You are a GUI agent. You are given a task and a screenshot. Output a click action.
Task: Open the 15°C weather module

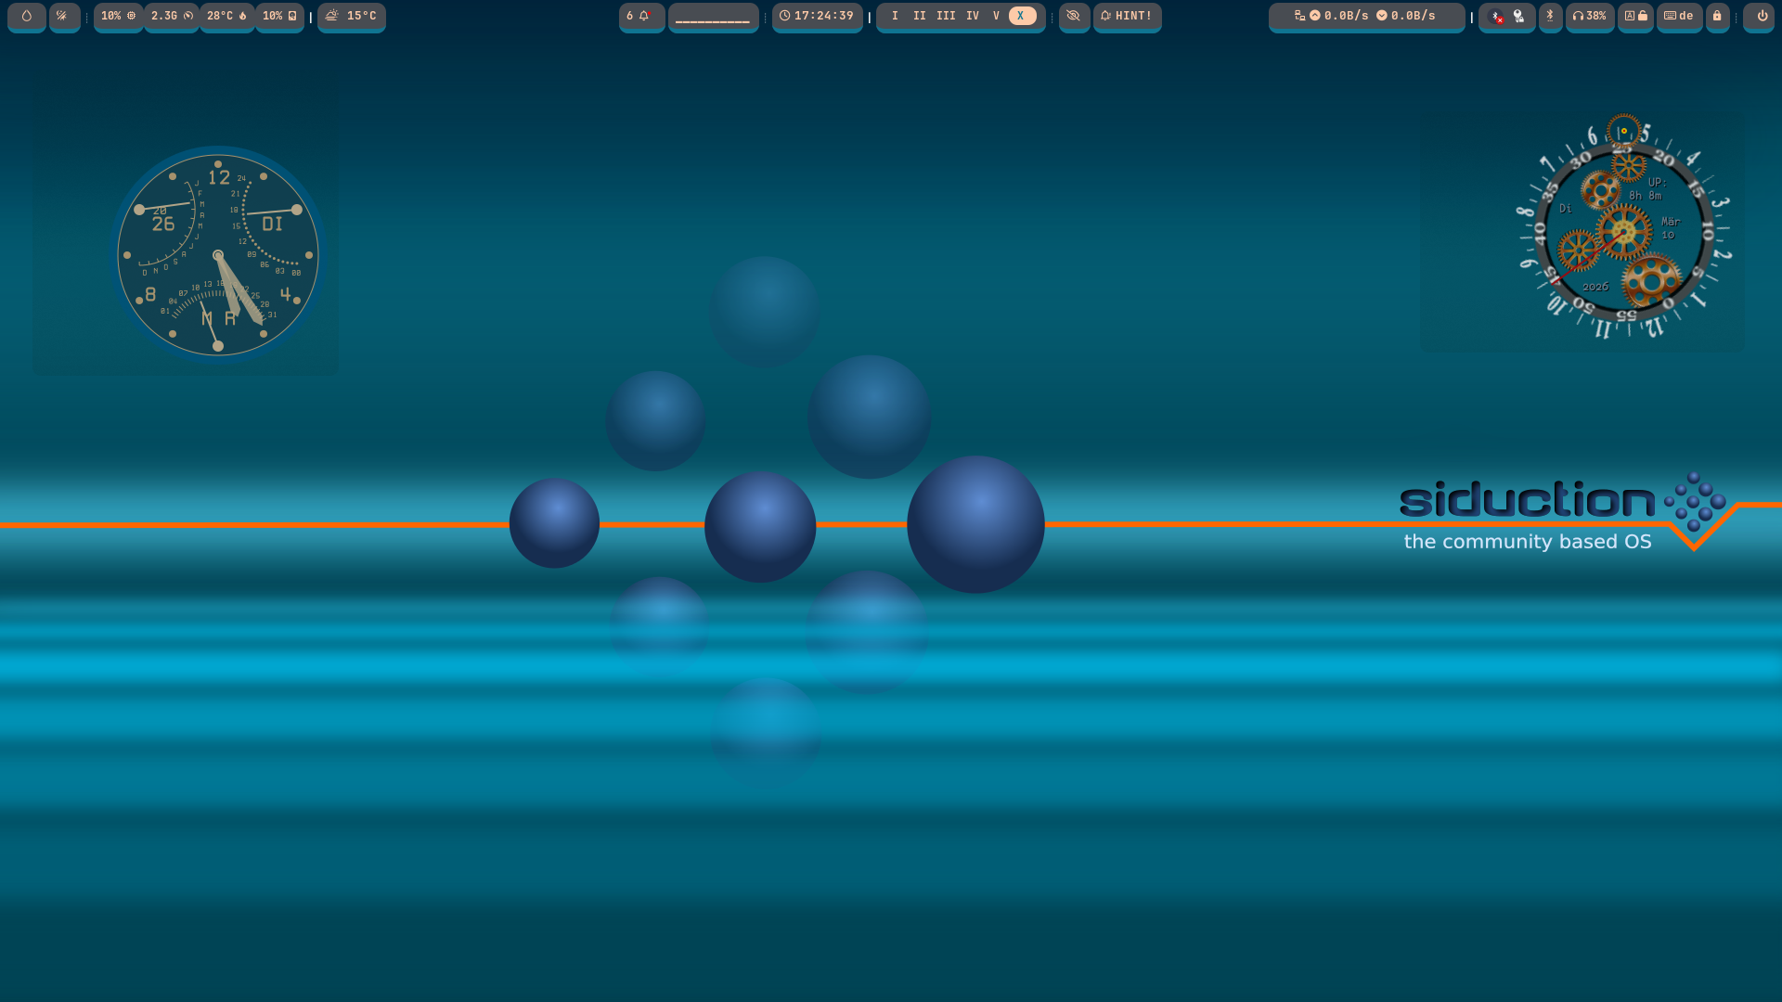(351, 16)
